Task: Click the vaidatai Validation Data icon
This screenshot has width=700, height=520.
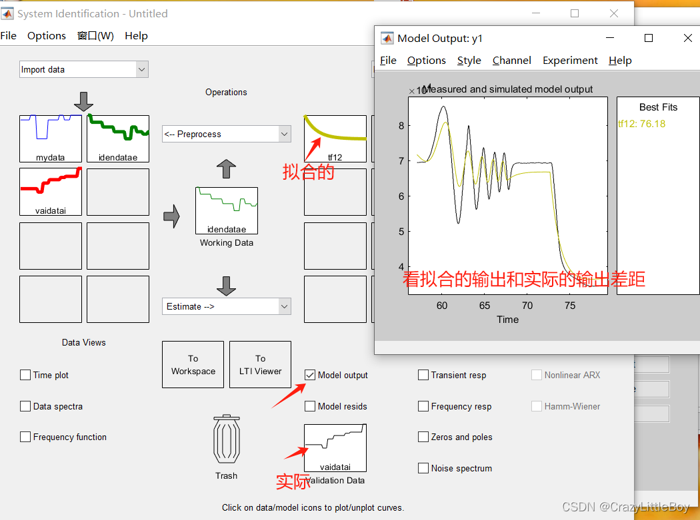Action: click(335, 447)
